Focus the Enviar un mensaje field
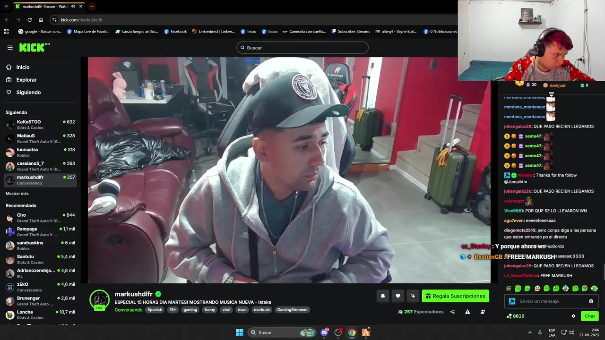This screenshot has height=340, width=605. click(x=551, y=301)
